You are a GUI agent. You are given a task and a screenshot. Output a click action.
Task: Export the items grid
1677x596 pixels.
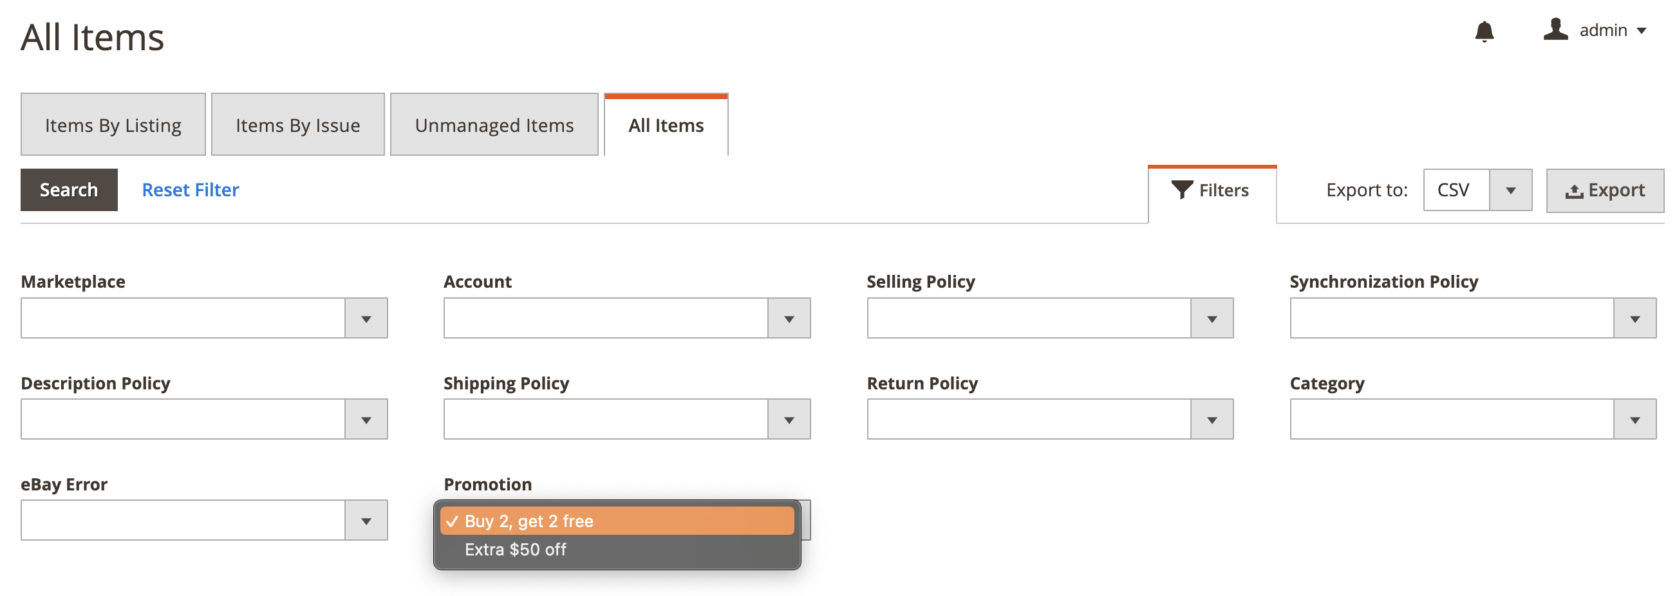1605,191
